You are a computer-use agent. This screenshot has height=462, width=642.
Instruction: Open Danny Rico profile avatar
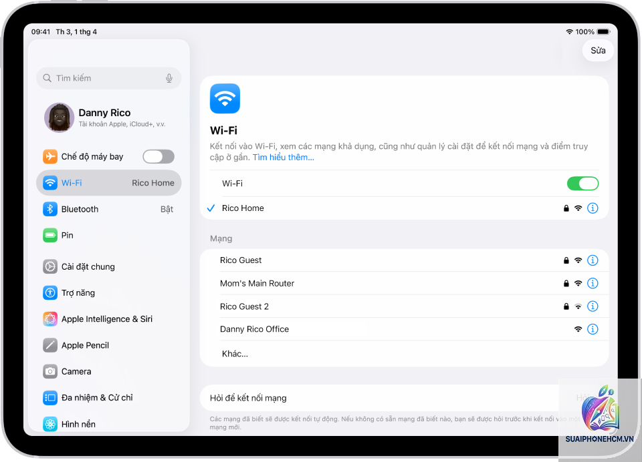(59, 118)
